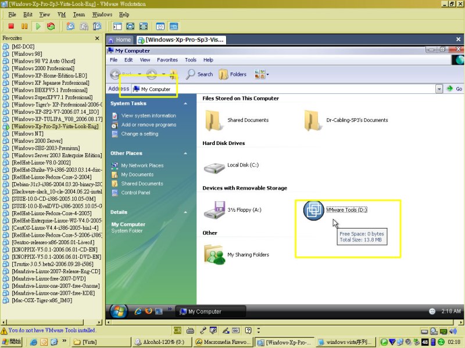Screen dimensions: 465x348
Task: Select [Windows 2000 Professional] in Favorites
Action: 43,68
